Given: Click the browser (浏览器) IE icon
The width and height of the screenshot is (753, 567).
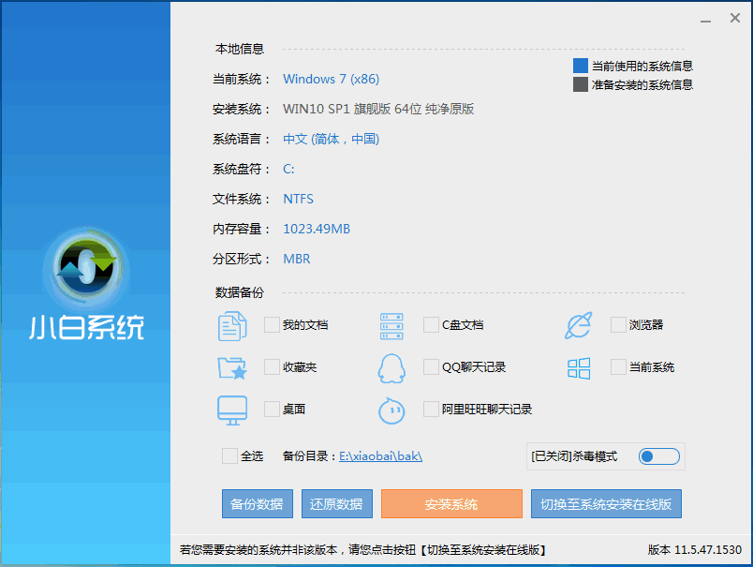Looking at the screenshot, I should [579, 325].
